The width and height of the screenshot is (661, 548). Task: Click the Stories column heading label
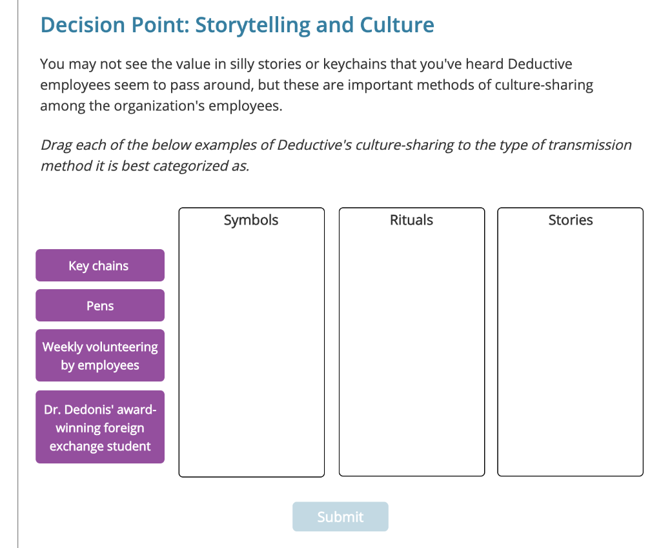570,220
